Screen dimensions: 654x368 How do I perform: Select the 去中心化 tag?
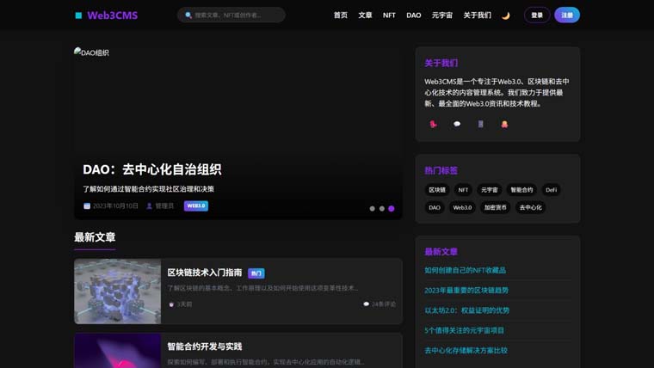pyautogui.click(x=531, y=207)
